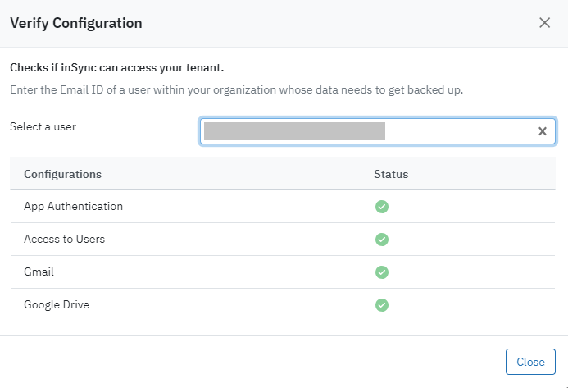This screenshot has height=388, width=568.
Task: Click the 'Enter the Email ID' instruction text
Action: click(237, 89)
